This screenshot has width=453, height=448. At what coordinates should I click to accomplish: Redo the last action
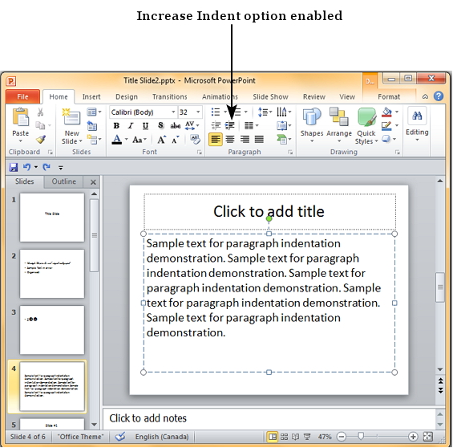click(x=47, y=167)
